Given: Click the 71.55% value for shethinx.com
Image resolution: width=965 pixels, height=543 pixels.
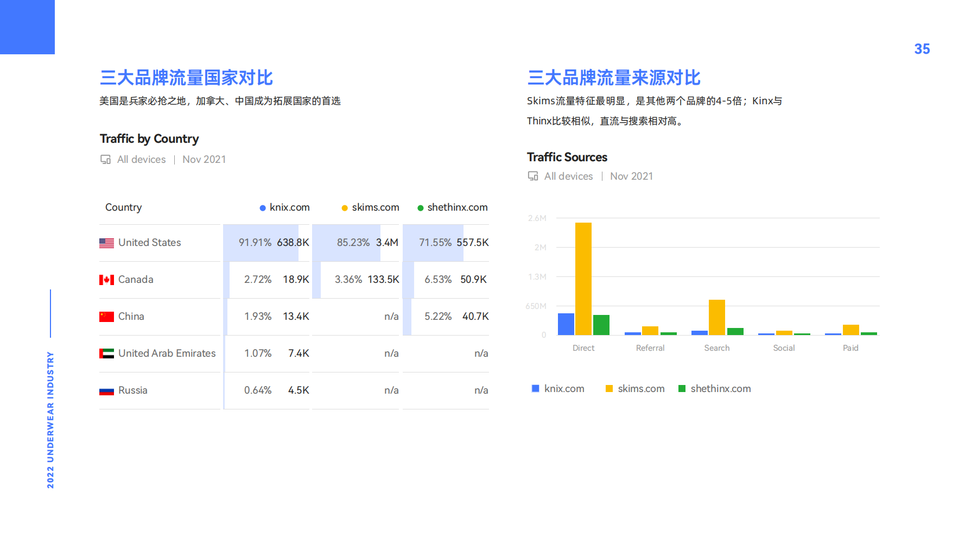Looking at the screenshot, I should point(435,243).
